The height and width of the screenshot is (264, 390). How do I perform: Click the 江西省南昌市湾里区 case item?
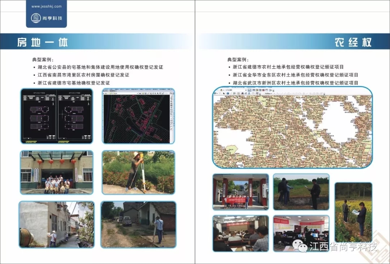tap(83, 75)
